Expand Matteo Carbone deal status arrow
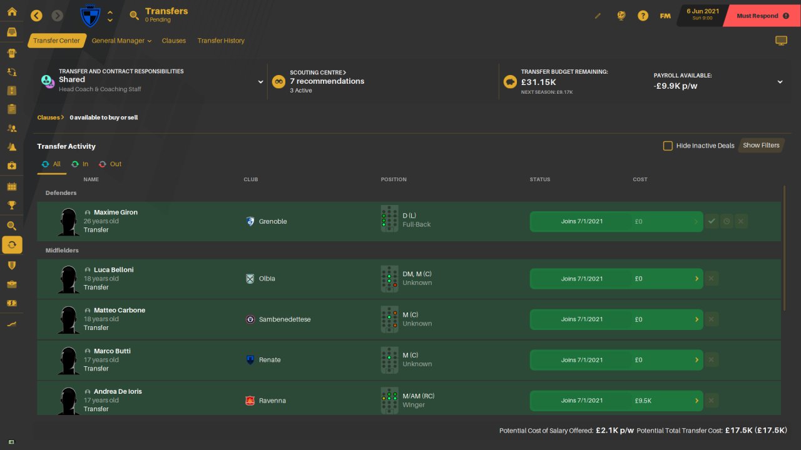Screen dimensions: 801x450 (x=696, y=319)
